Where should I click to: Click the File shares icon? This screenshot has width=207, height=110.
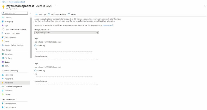point(3,58)
